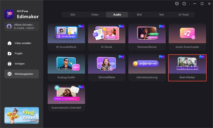The image size is (213, 128).
Task: Switch to the Alle tab
Action: [73, 15]
